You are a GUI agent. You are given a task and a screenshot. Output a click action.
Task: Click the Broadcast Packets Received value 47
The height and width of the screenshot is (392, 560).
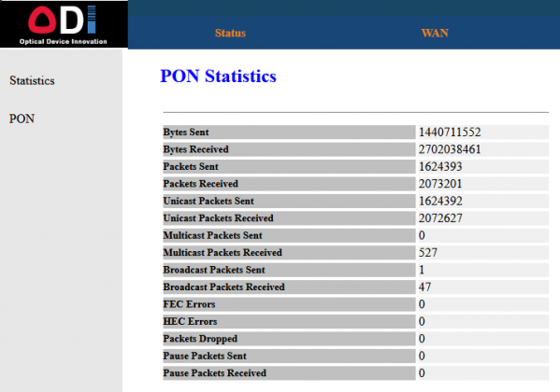[425, 287]
